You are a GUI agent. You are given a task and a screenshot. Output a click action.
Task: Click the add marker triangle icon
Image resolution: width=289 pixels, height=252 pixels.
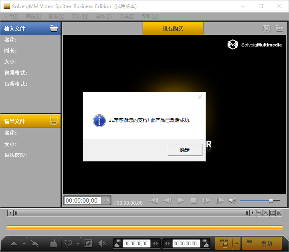(14, 243)
